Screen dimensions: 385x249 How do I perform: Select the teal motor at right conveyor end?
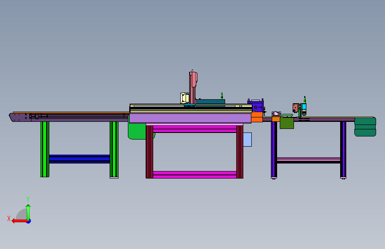pos(365,127)
